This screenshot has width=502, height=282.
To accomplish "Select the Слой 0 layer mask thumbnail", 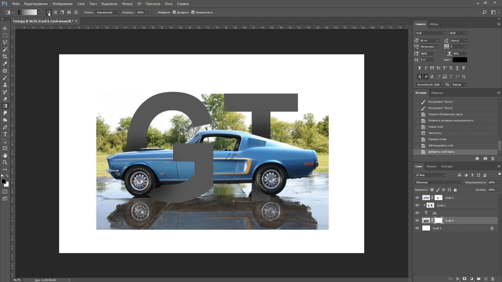I will coord(438,221).
